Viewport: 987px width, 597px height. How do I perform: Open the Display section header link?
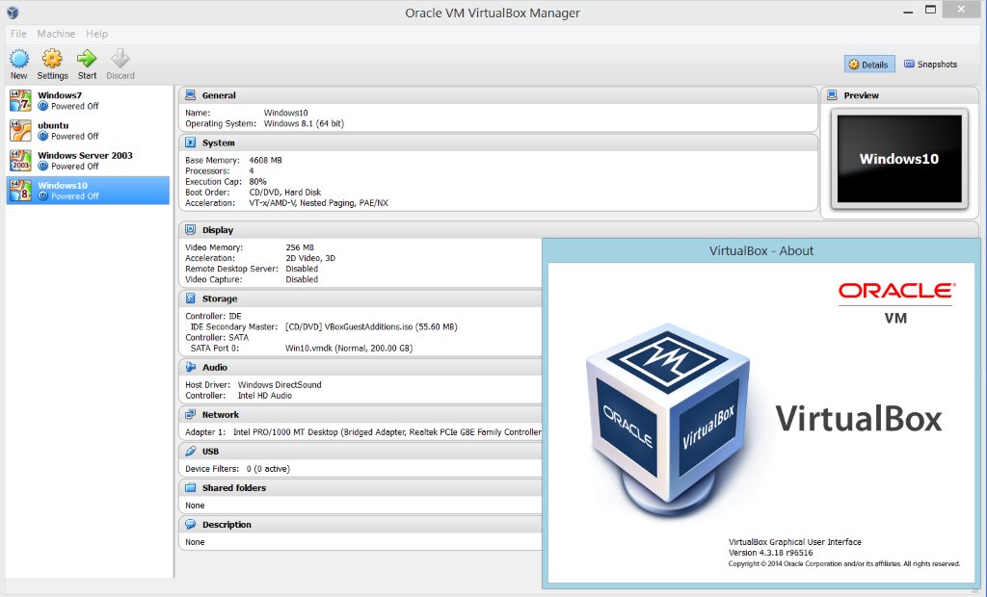click(217, 229)
